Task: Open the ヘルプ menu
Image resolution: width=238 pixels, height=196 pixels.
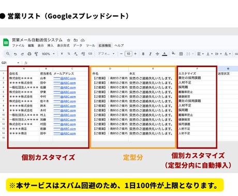Action: pos(119,45)
